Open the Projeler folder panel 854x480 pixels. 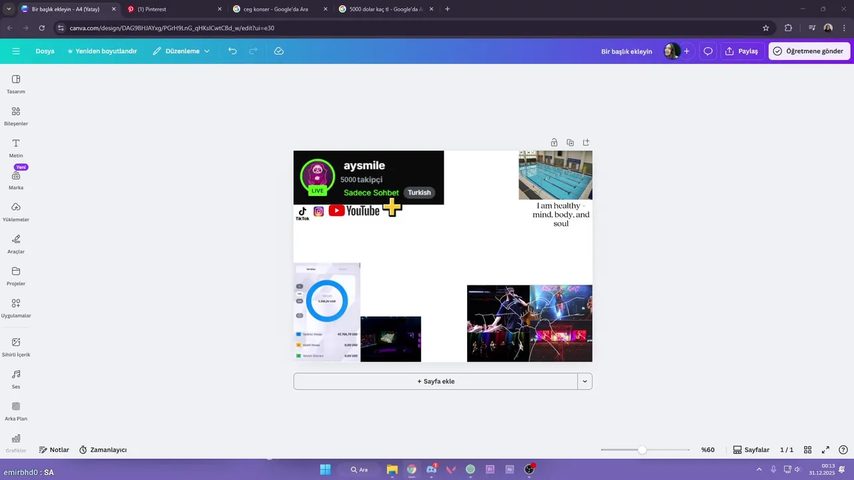[x=16, y=276]
